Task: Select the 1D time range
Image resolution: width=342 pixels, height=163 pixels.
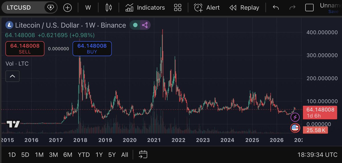Action: 12,155
